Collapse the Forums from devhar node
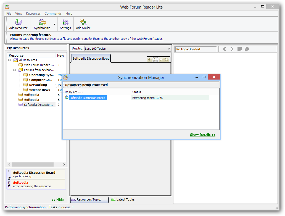 point(15,70)
